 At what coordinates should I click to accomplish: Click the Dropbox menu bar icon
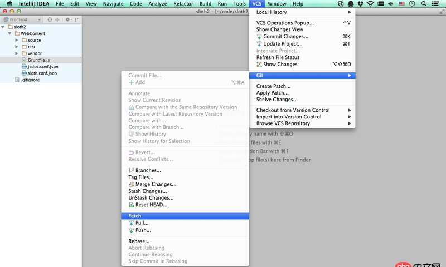click(360, 4)
